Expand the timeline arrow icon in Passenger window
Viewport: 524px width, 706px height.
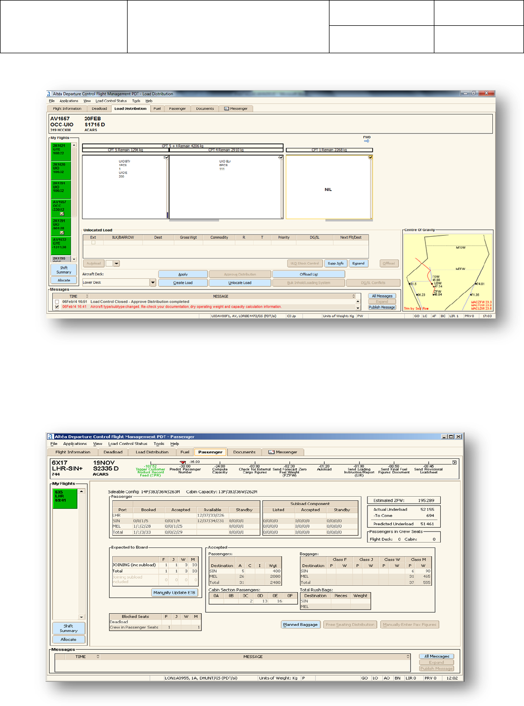[455, 462]
